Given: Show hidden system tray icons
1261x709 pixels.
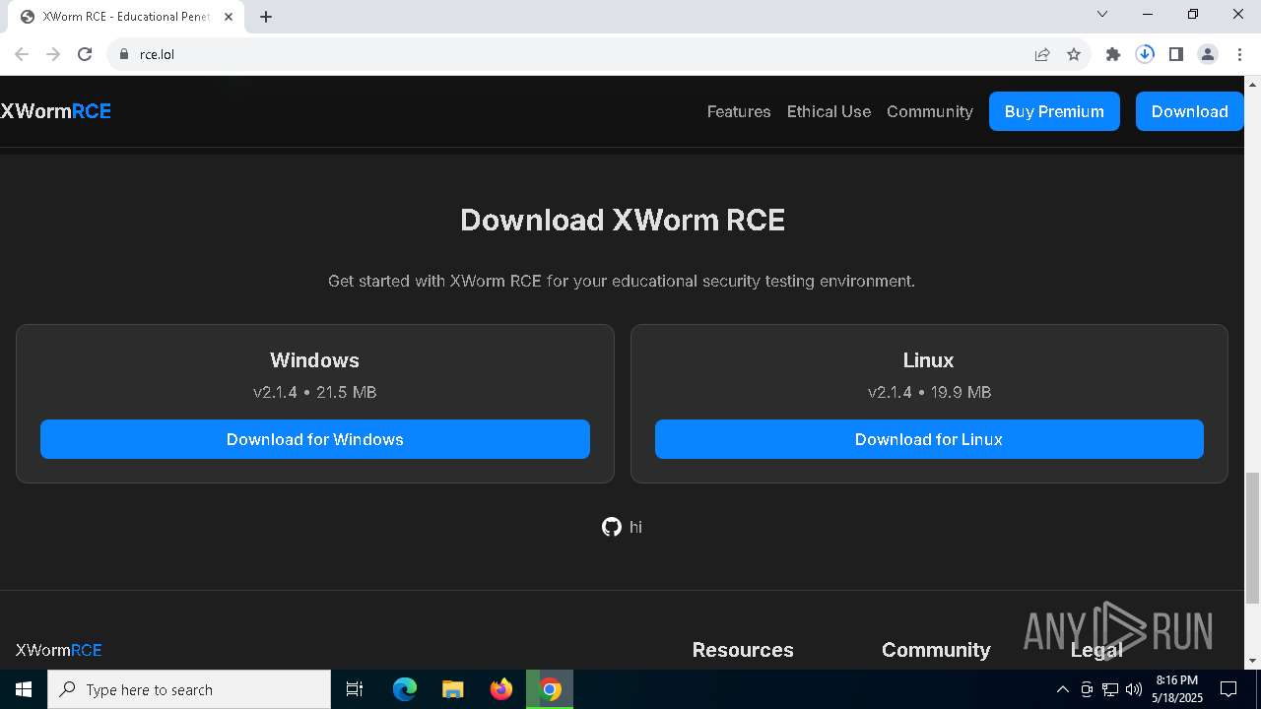Looking at the screenshot, I should (x=1062, y=689).
